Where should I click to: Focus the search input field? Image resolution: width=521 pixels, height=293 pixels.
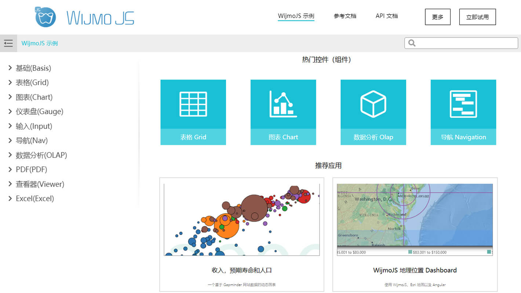tap(466, 43)
